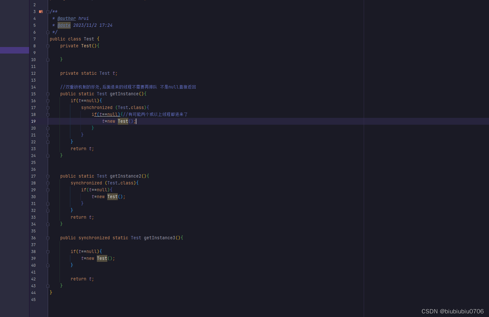
Task: Click the getInstance3 method name
Action: (x=160, y=238)
